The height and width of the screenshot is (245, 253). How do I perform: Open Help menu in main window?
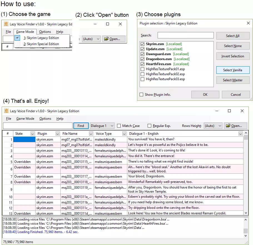tap(60, 119)
